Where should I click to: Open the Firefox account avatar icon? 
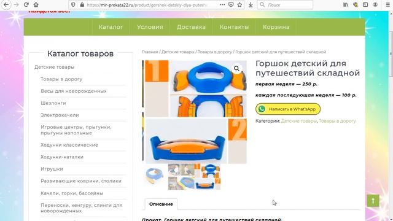coord(375,5)
